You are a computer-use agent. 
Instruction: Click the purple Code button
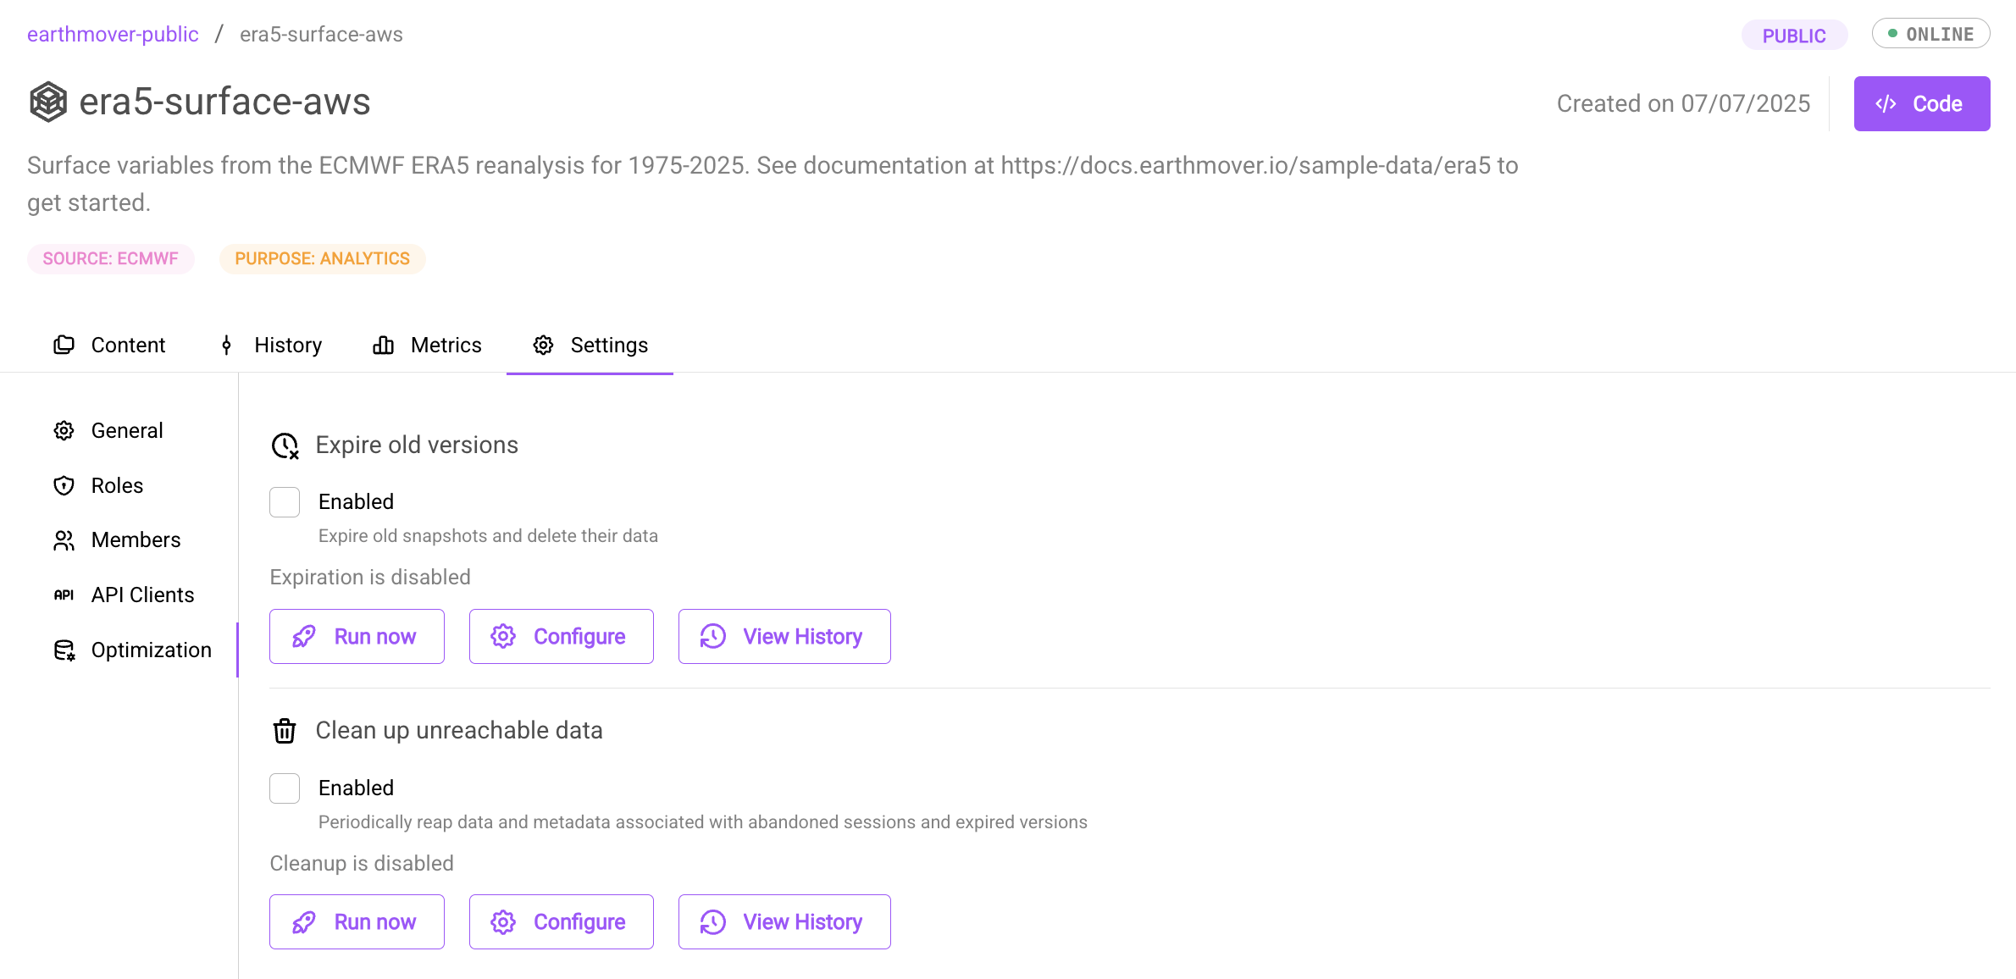1922,103
